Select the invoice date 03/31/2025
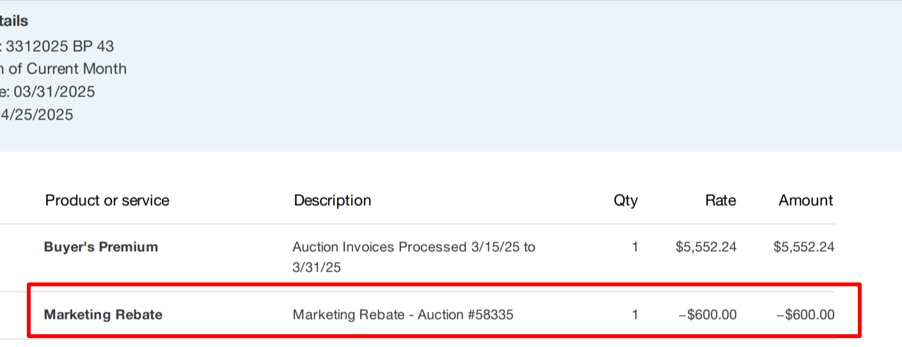The image size is (902, 347). pos(54,92)
